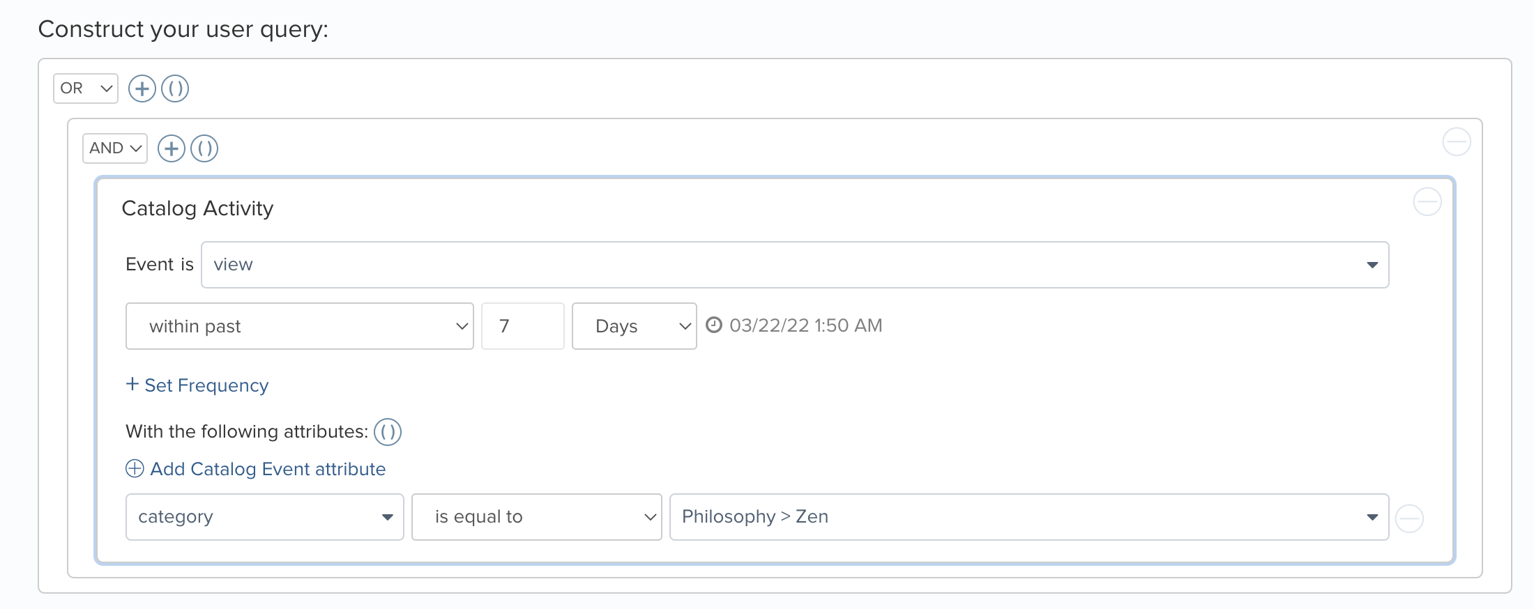Open the is equal to operator dropdown
Image resolution: width=1534 pixels, height=609 pixels.
(x=537, y=517)
